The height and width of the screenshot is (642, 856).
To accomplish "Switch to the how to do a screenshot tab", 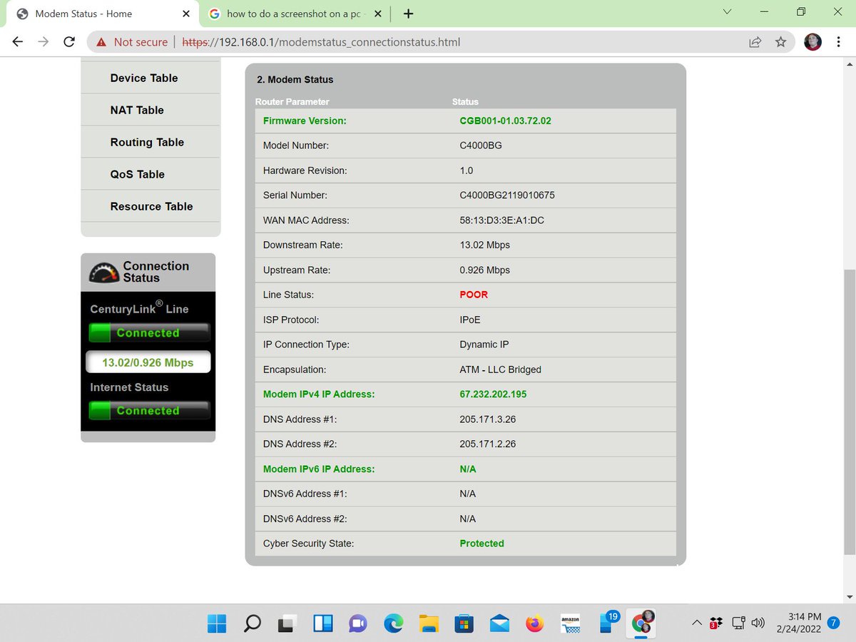I will click(x=295, y=14).
